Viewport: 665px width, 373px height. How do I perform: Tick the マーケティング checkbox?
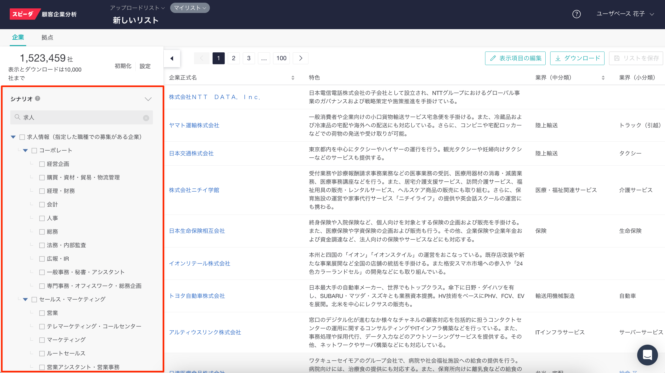[x=42, y=340]
